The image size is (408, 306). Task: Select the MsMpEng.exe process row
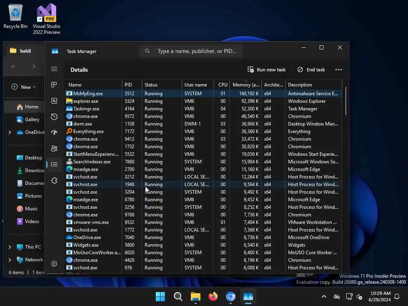coord(203,93)
